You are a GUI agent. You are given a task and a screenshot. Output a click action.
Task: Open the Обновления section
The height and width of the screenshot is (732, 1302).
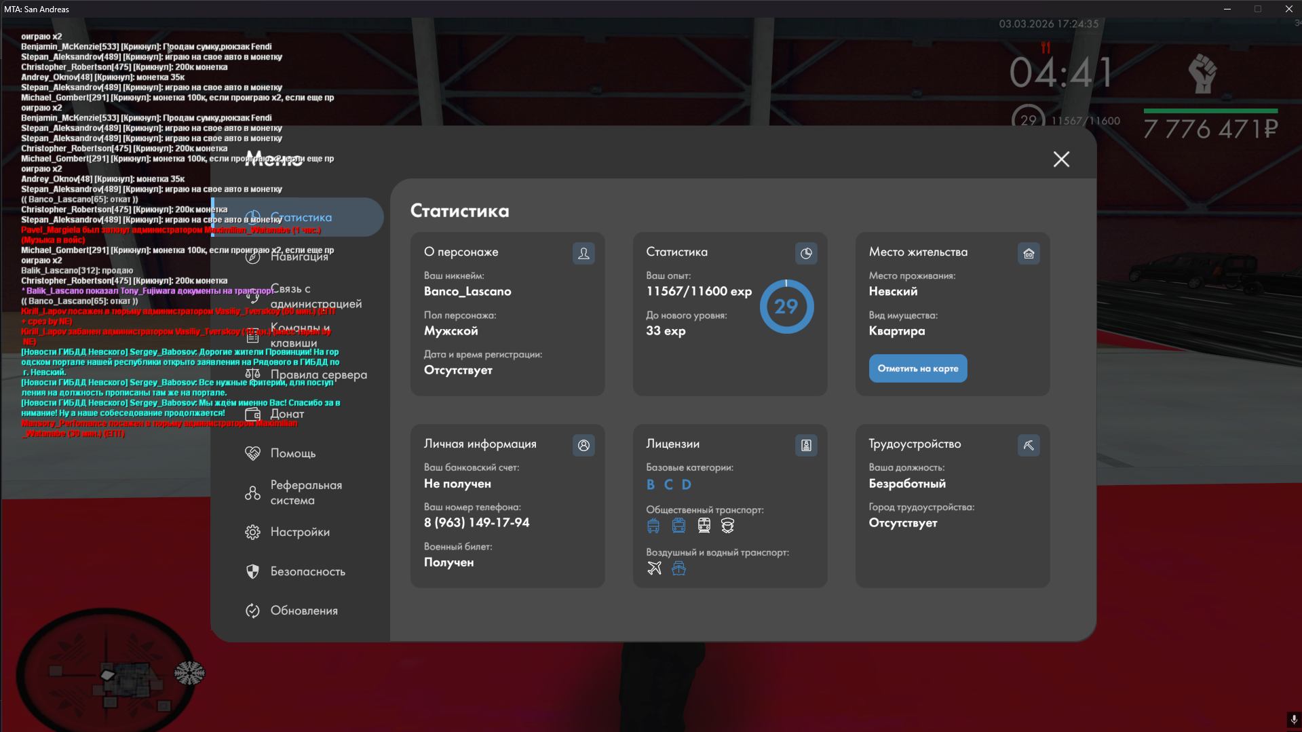[x=303, y=611]
